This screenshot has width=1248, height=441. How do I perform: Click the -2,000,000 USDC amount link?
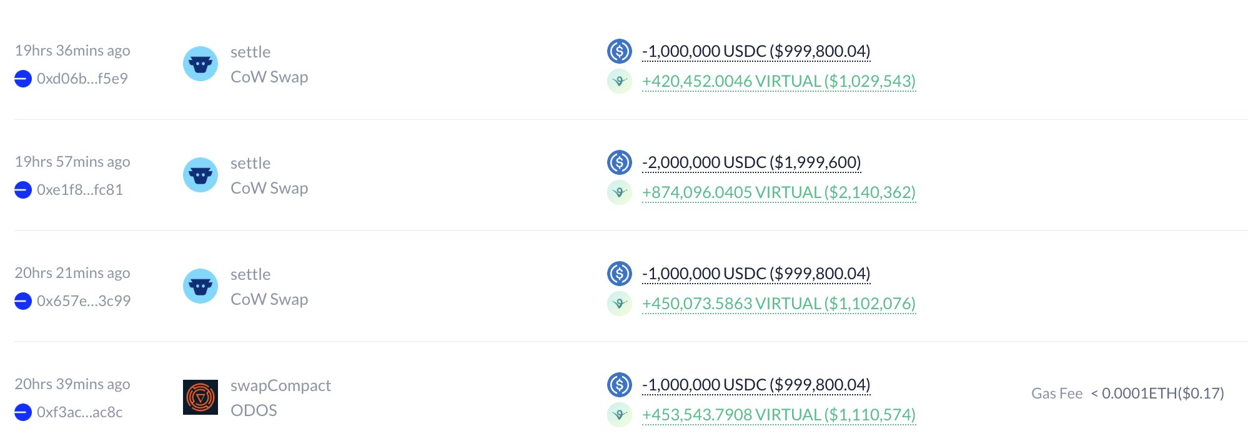point(751,162)
